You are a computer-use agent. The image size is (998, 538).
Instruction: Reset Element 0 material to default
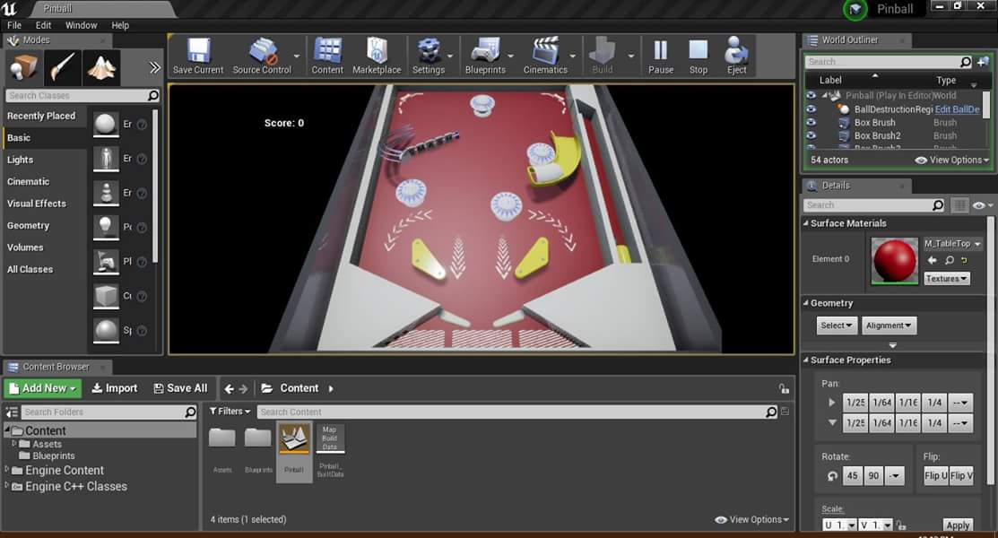[964, 260]
